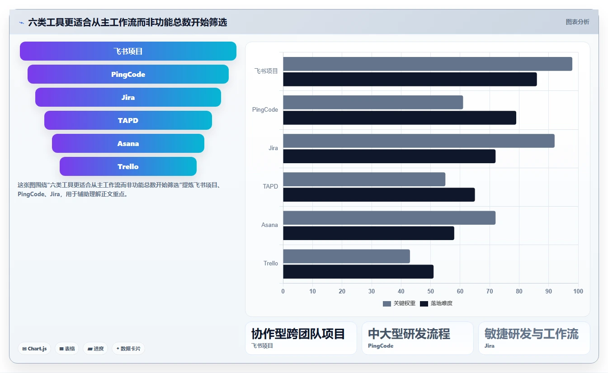Click the Jira y-axis label of chart
This screenshot has width=608, height=373.
point(273,148)
